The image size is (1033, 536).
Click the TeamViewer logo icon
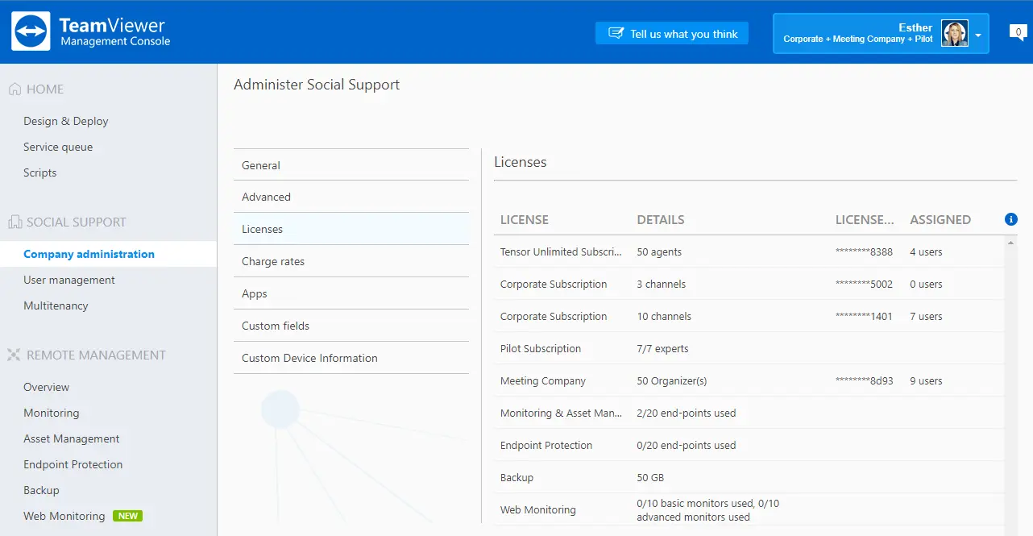point(31,31)
